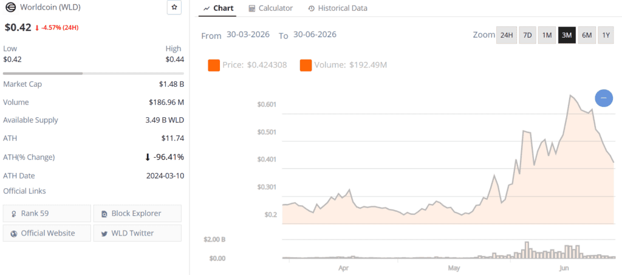Set chart zoom to 1M

click(x=547, y=35)
